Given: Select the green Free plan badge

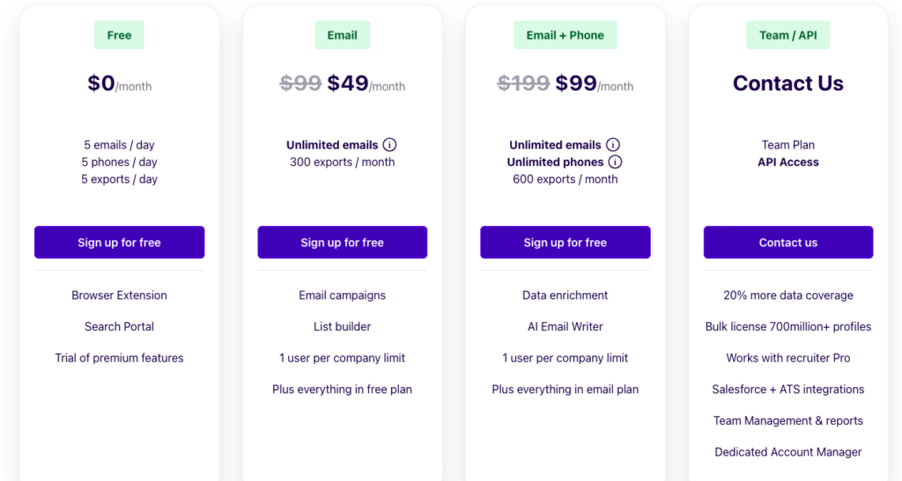Looking at the screenshot, I should coord(119,35).
